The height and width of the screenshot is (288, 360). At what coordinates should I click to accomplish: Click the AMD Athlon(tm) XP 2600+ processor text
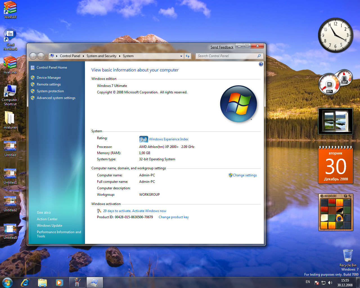click(167, 147)
